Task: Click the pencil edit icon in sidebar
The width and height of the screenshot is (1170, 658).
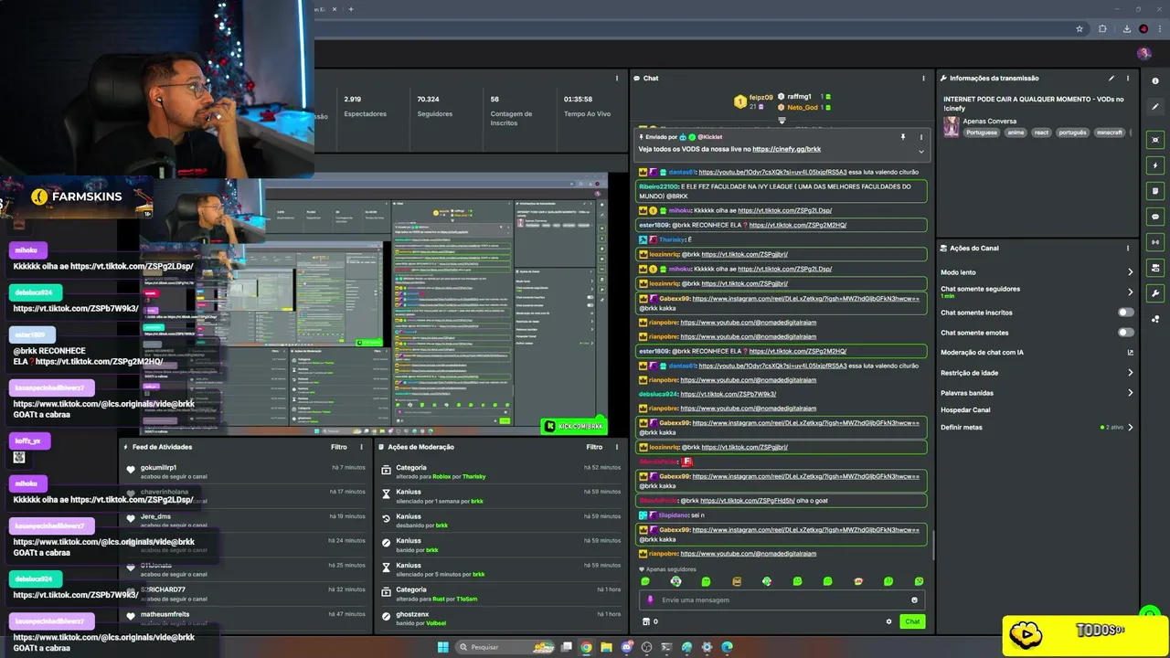Action: [x=1156, y=106]
